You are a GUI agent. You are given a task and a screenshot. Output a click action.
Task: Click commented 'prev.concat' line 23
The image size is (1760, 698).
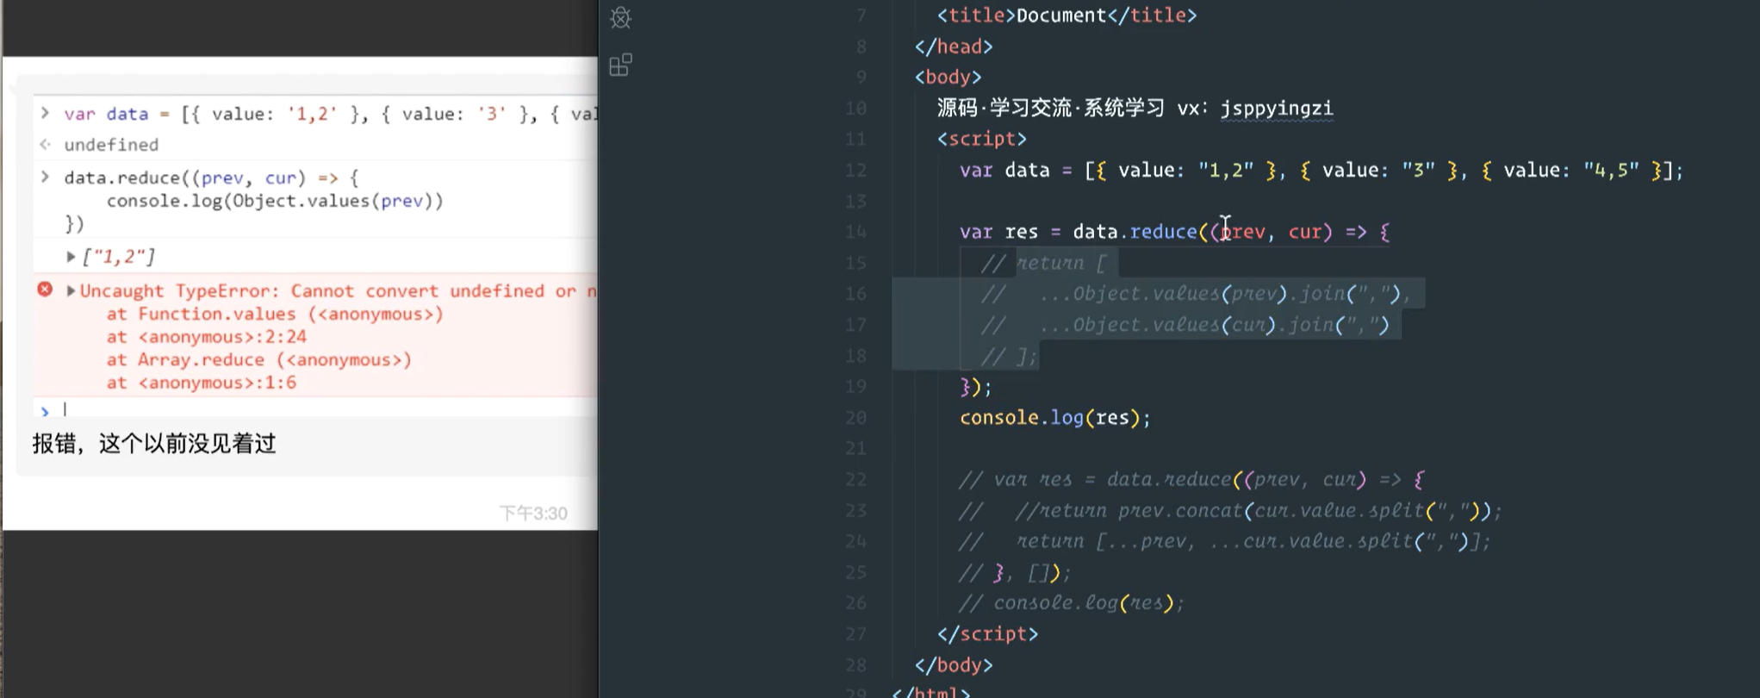coord(1230,511)
